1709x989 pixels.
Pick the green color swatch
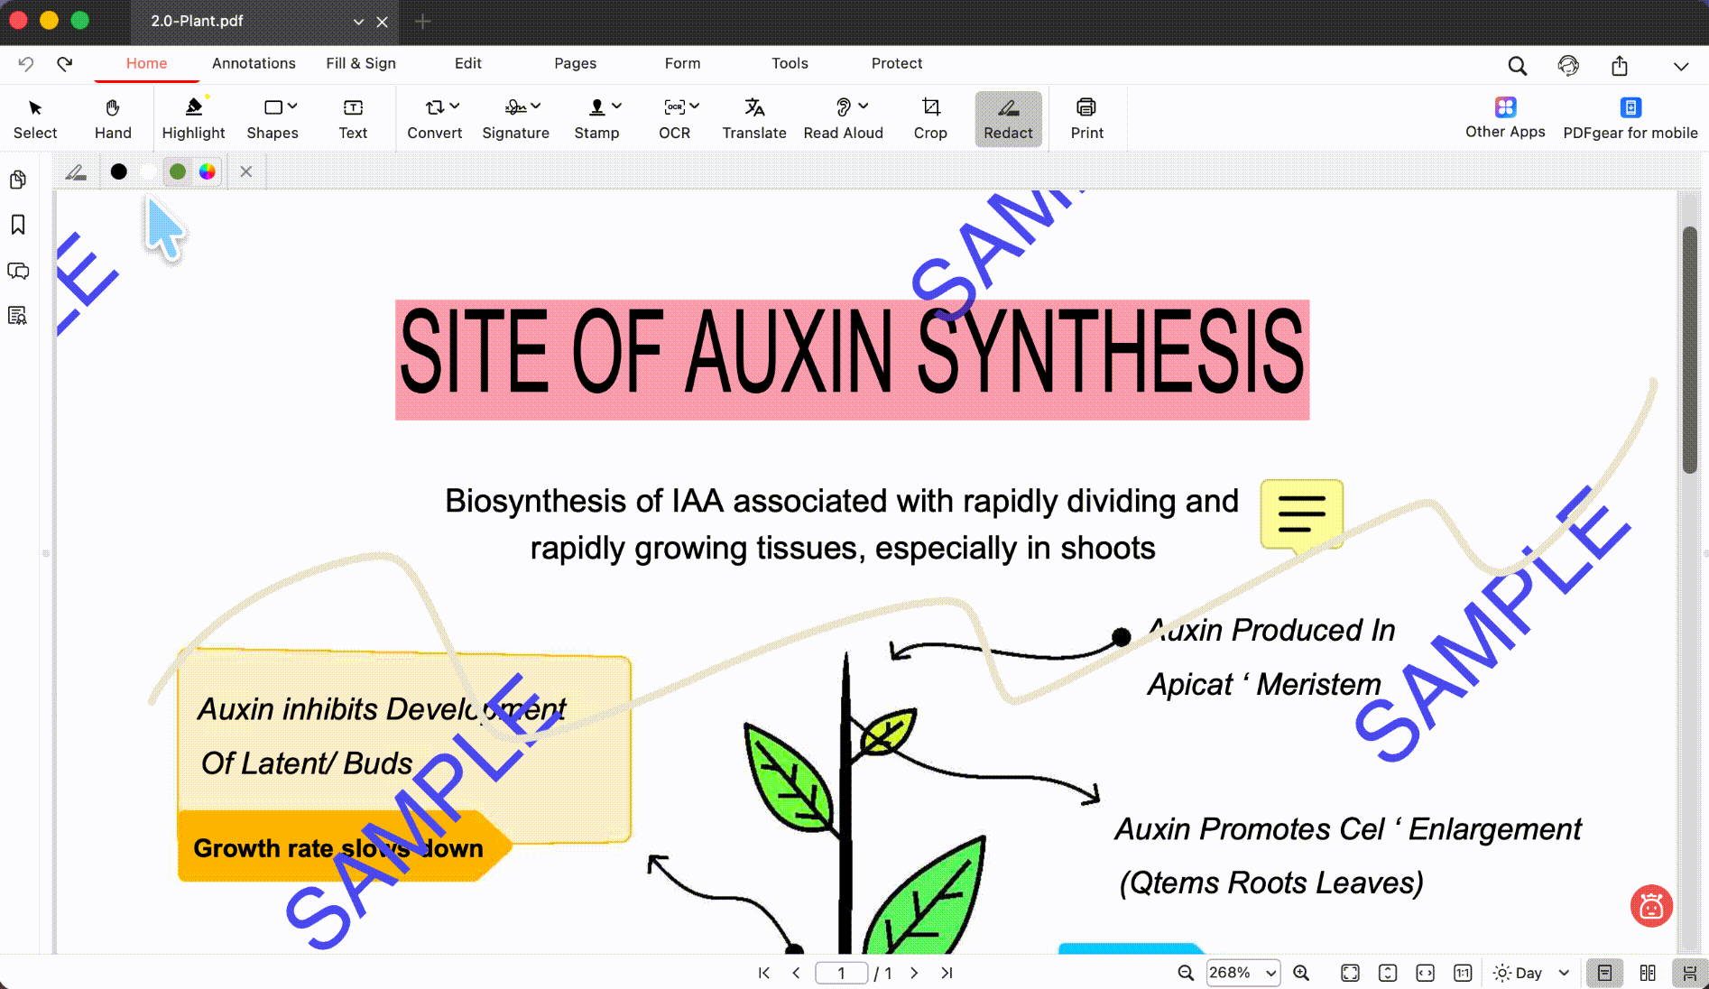pyautogui.click(x=178, y=171)
